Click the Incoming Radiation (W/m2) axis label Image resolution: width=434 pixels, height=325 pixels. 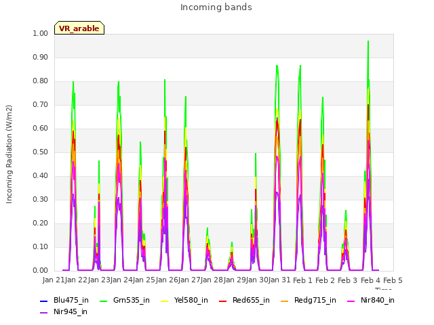tap(9, 154)
